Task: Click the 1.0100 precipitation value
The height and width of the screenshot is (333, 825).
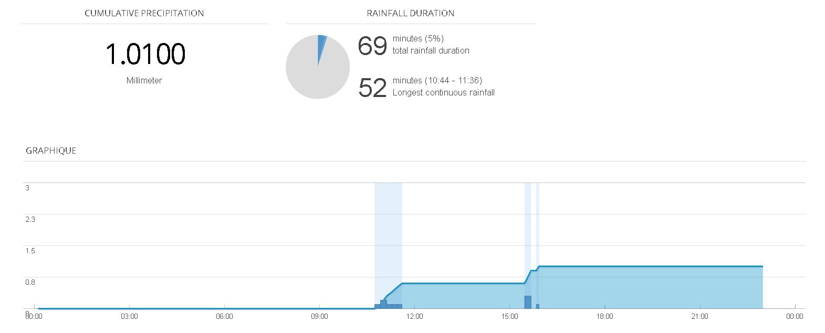Action: tap(145, 55)
